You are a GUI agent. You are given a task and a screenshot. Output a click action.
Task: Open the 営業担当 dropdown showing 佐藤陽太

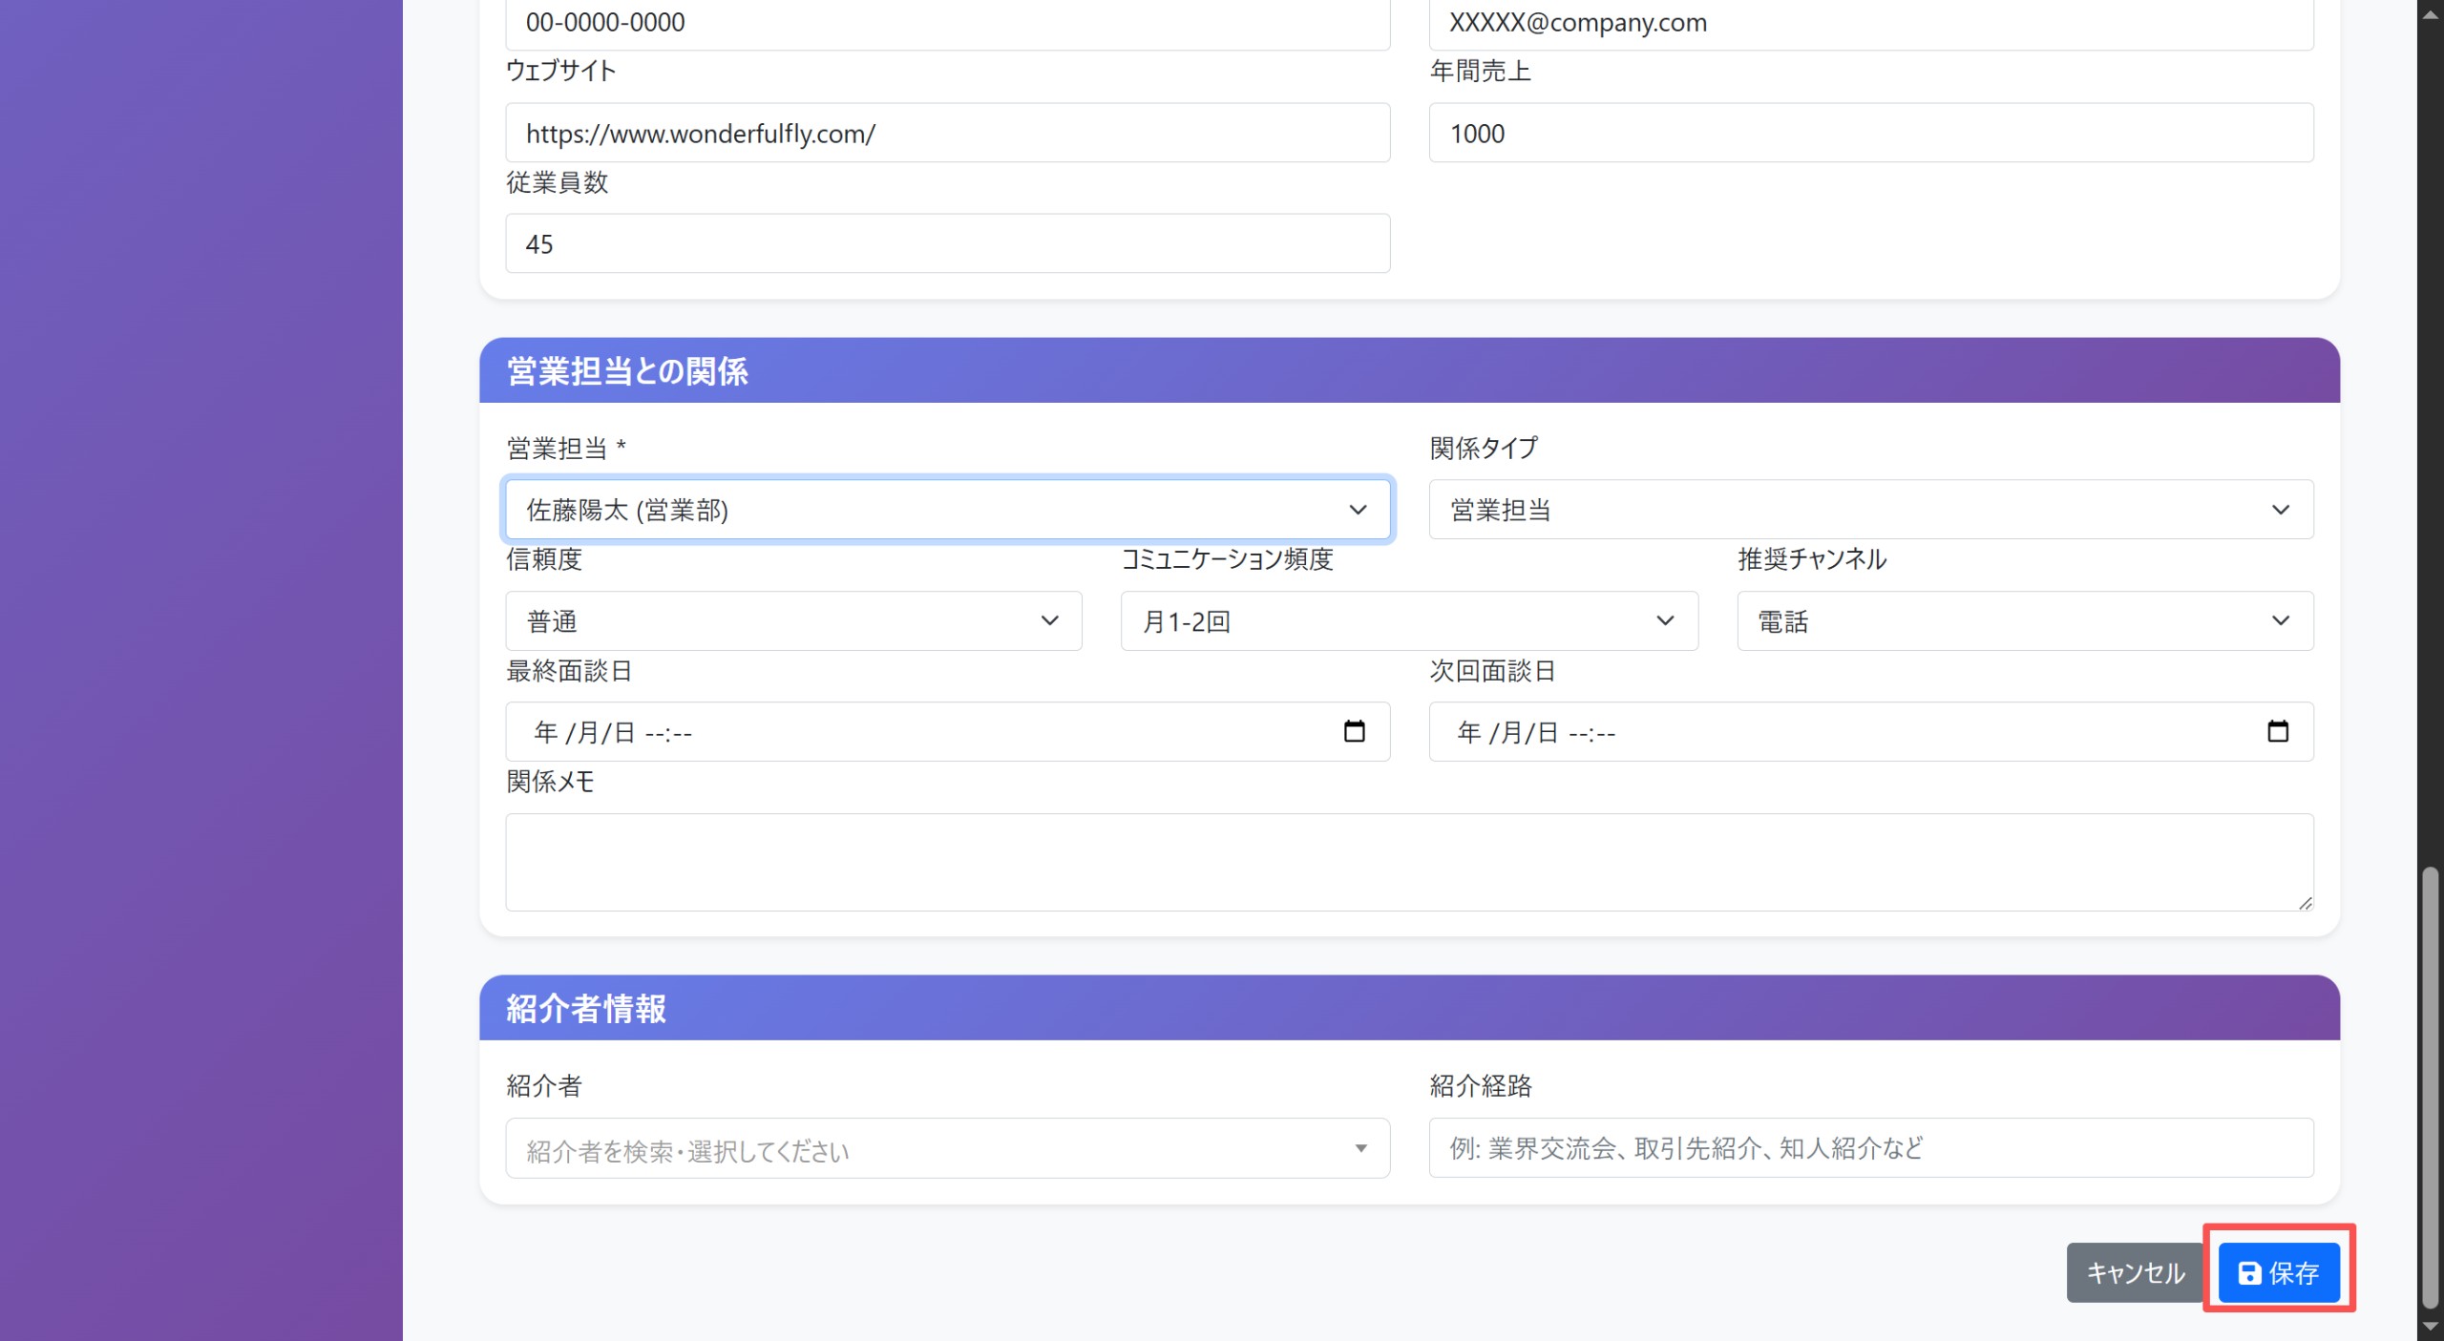pyautogui.click(x=947, y=510)
